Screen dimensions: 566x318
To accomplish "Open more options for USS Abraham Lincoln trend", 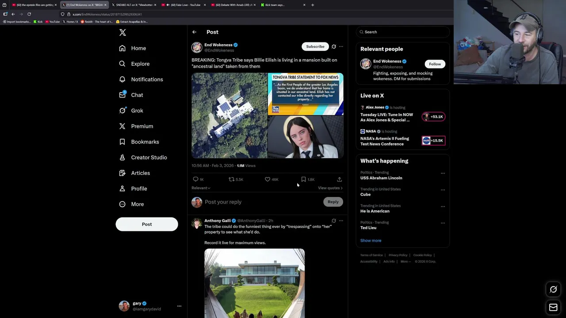I will pyautogui.click(x=443, y=174).
